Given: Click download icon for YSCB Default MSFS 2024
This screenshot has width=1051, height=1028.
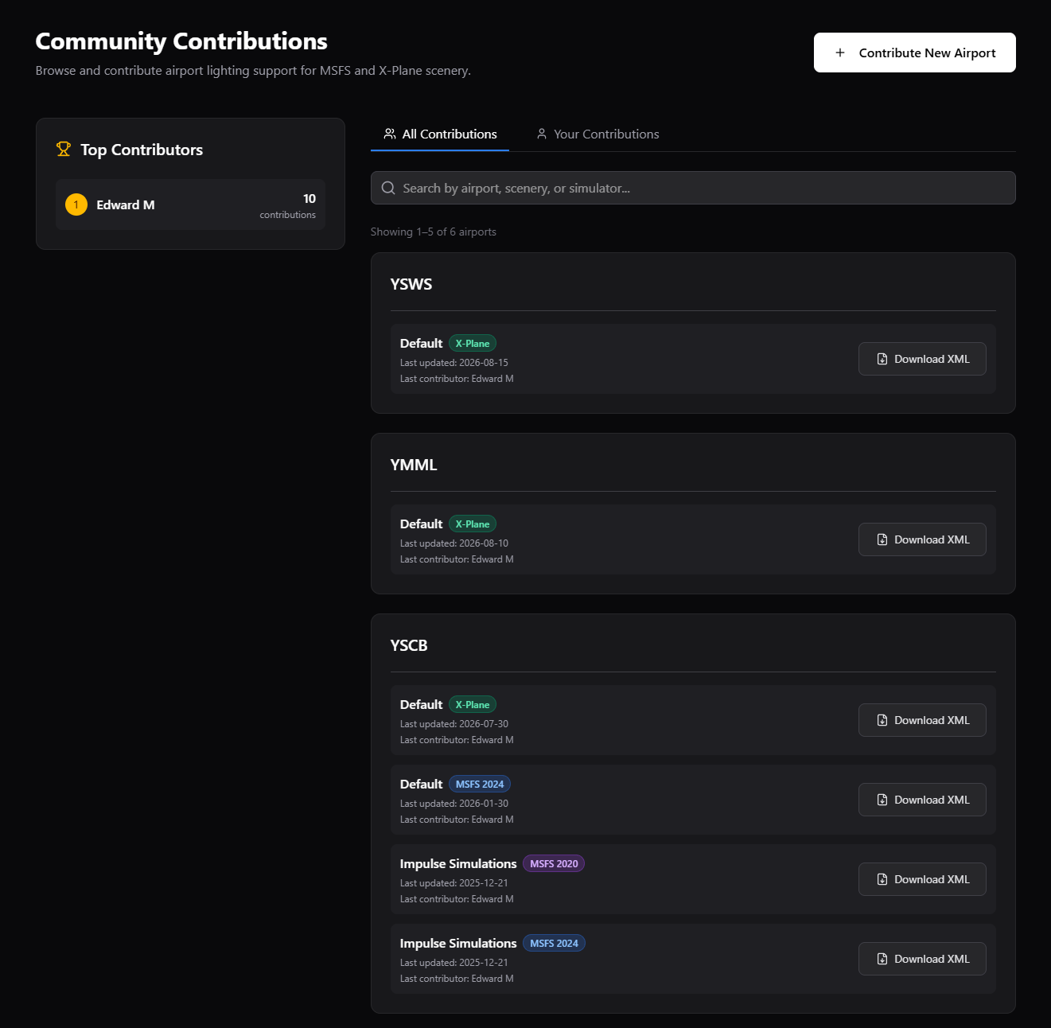Looking at the screenshot, I should coord(882,800).
